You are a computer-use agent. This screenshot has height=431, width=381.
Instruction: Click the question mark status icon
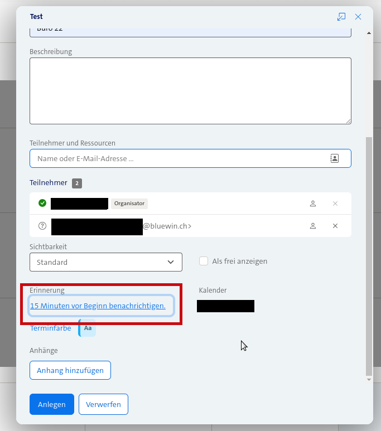(42, 226)
